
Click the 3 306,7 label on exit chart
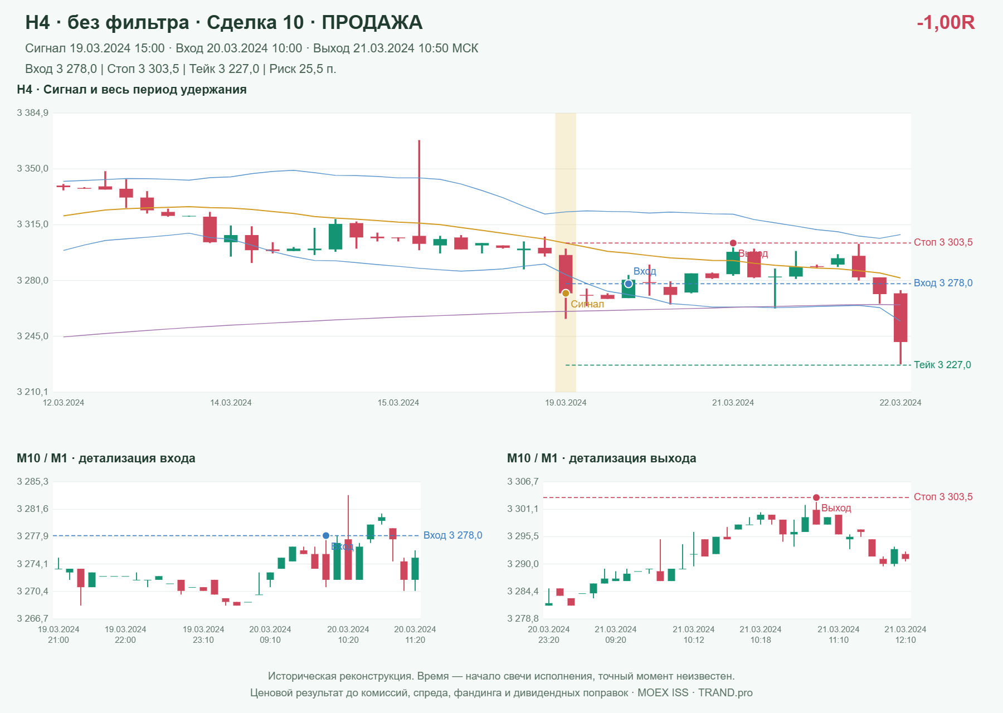pyautogui.click(x=523, y=482)
